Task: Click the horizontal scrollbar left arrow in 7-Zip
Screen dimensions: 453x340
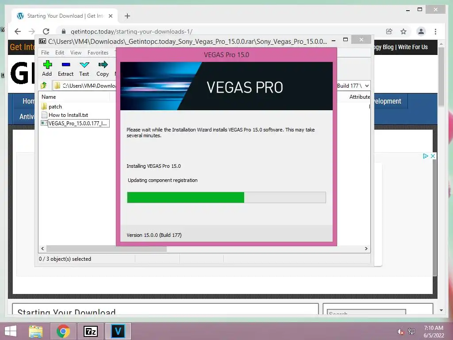Action: point(43,249)
